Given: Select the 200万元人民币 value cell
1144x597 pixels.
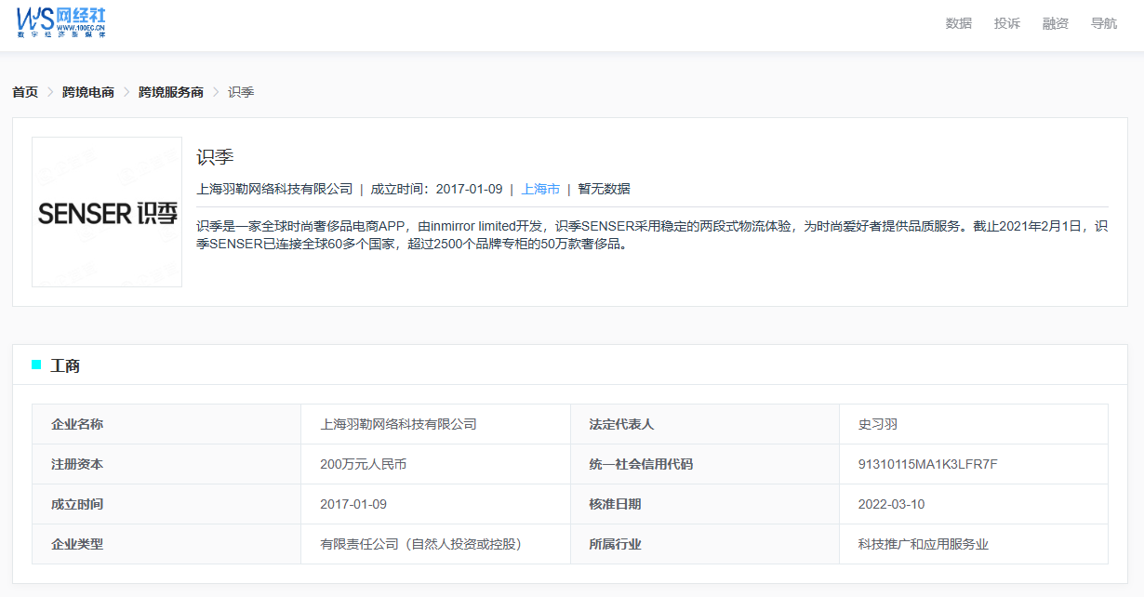Looking at the screenshot, I should click(436, 464).
